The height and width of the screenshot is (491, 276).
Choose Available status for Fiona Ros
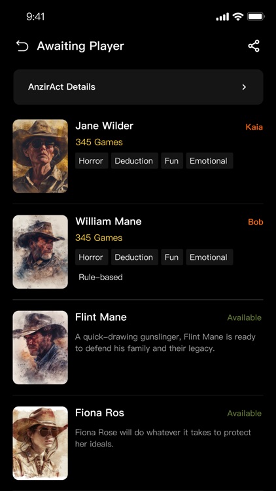pos(245,413)
